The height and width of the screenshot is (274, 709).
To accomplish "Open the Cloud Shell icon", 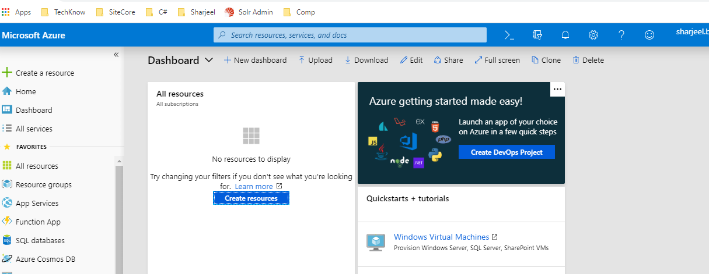I will pyautogui.click(x=509, y=35).
